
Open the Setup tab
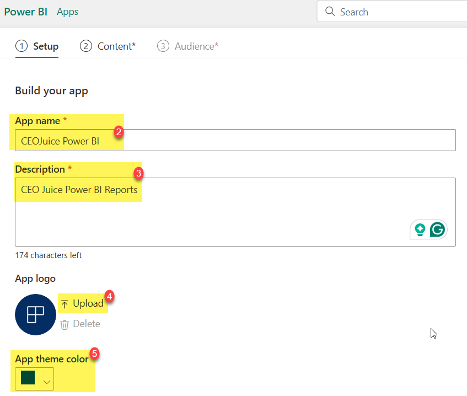point(37,46)
